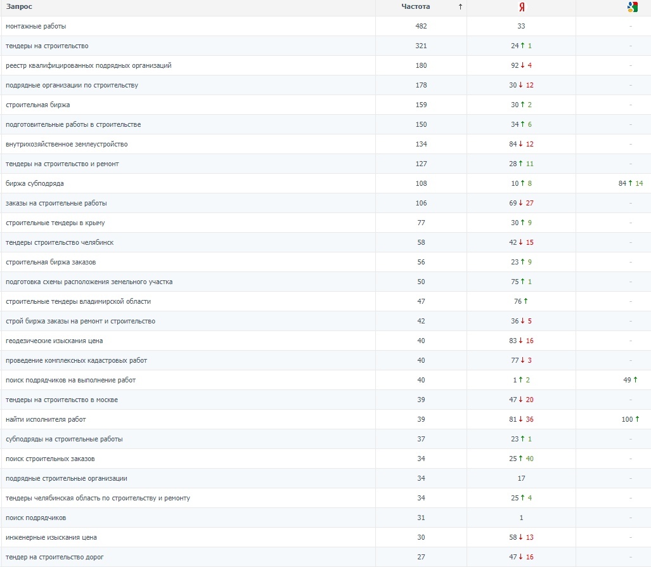Select query 'монтажные работы'
651x567 pixels.
35,26
